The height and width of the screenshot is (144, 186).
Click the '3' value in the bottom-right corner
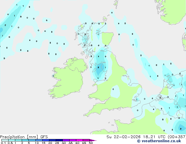[x=181, y=129]
